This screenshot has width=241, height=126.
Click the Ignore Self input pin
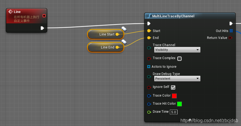(149, 87)
